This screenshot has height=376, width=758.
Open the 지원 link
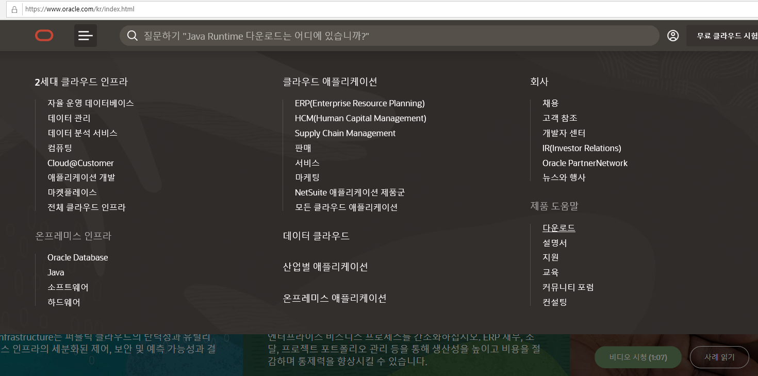click(x=551, y=257)
